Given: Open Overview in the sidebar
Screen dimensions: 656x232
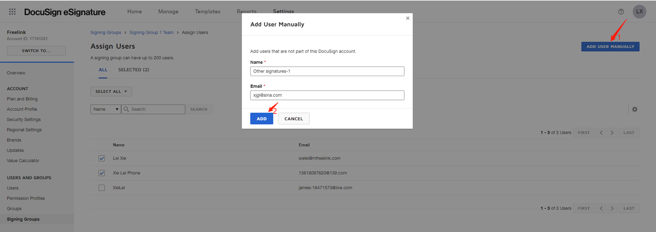Looking at the screenshot, I should pyautogui.click(x=16, y=73).
